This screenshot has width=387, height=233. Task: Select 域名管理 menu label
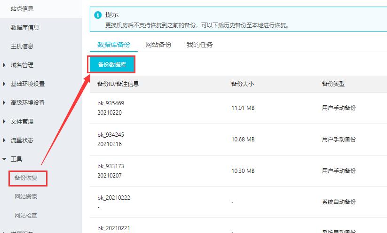[22, 65]
